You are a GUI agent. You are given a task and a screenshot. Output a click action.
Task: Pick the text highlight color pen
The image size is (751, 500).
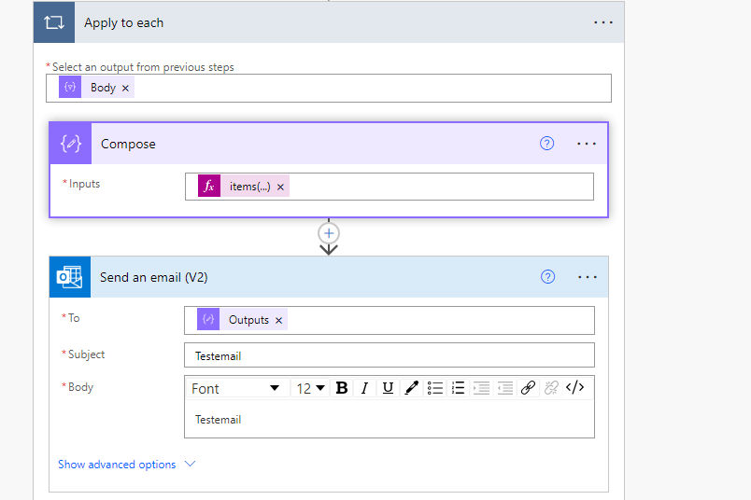click(x=411, y=388)
